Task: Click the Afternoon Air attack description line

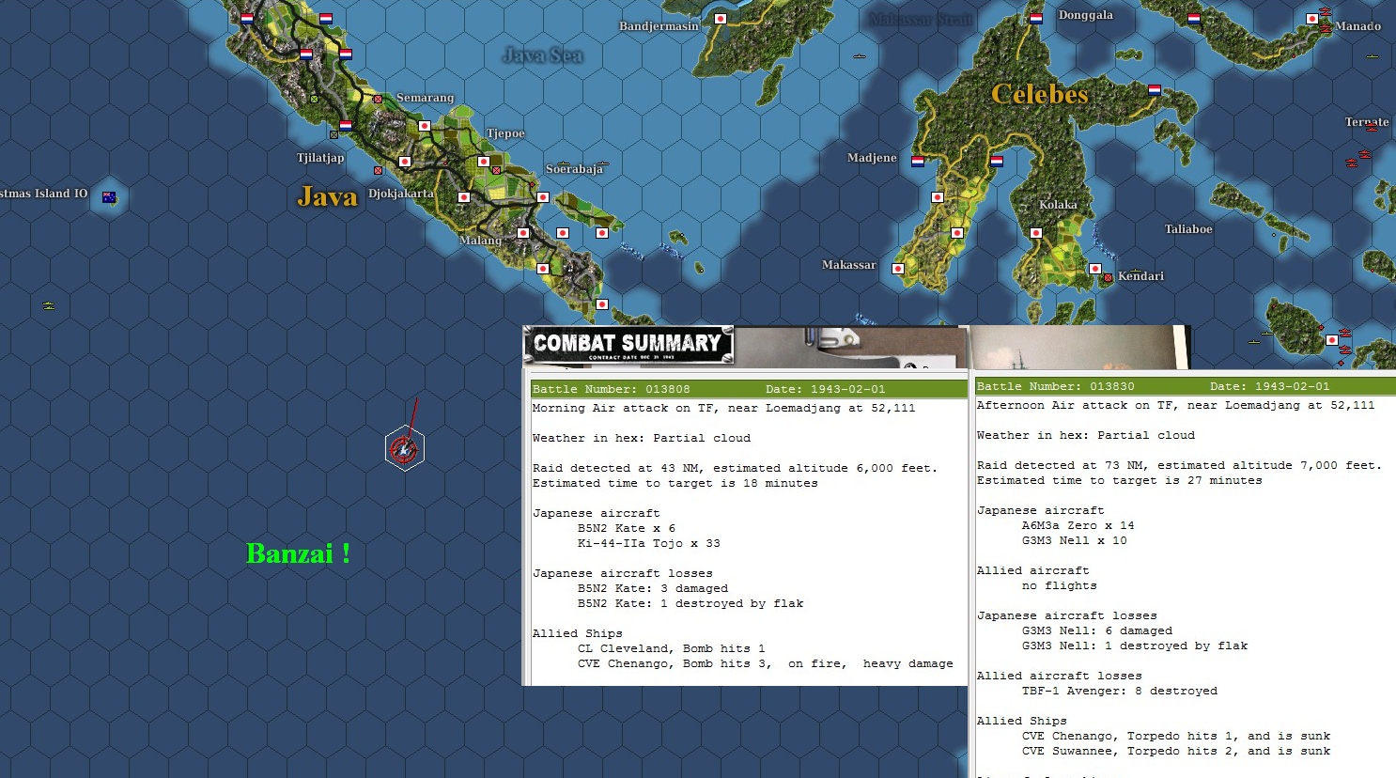Action: click(1175, 405)
